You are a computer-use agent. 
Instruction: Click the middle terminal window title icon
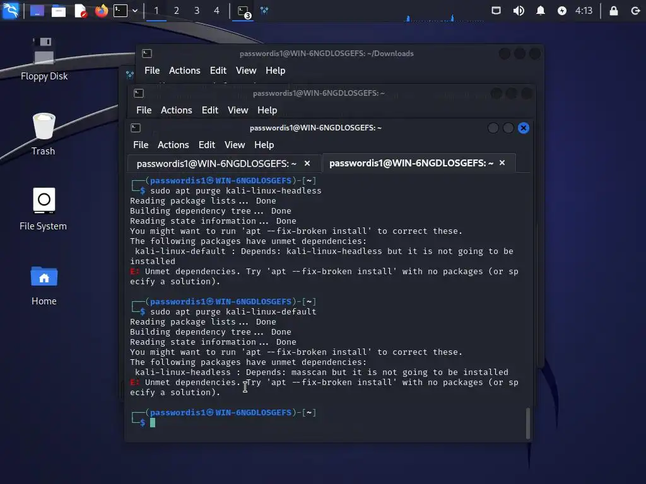(x=139, y=93)
